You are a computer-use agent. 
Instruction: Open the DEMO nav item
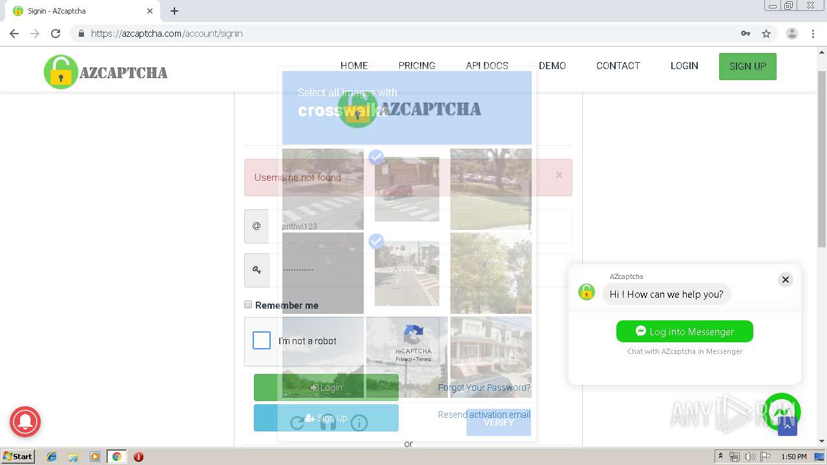tap(552, 66)
